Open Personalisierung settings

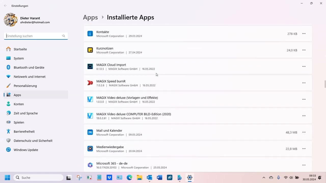pyautogui.click(x=36, y=86)
